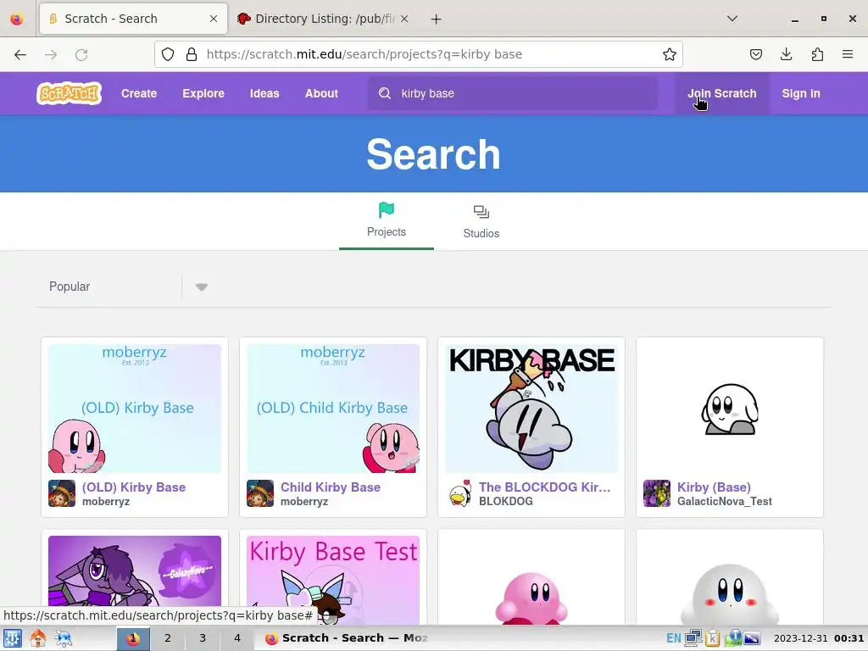Screen dimensions: 868x651
Task: Switch to the Studios tab
Action: click(x=481, y=221)
